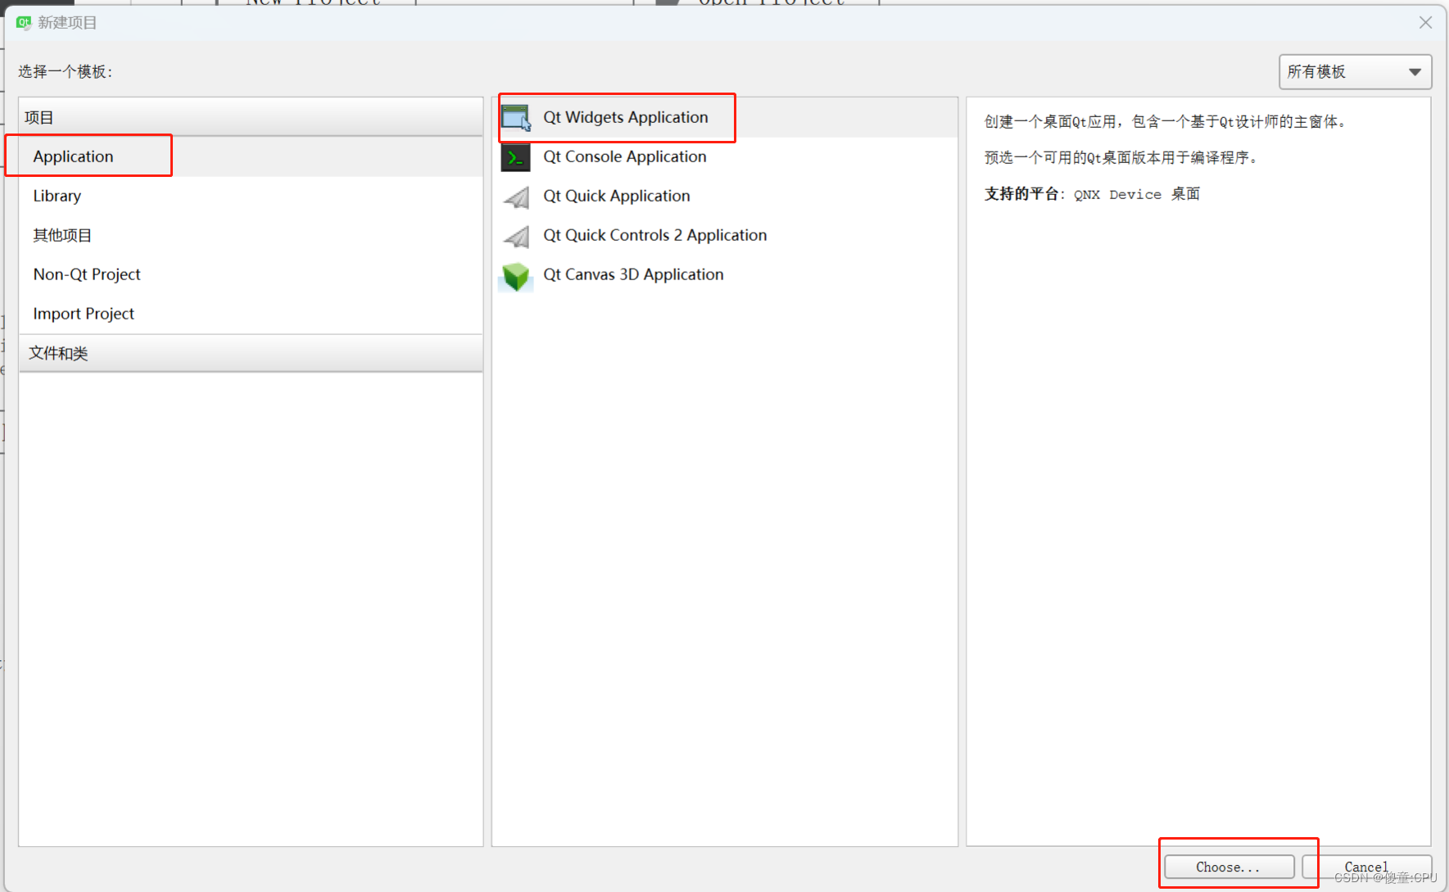The image size is (1449, 892).
Task: Select the Library project category
Action: [x=251, y=196]
